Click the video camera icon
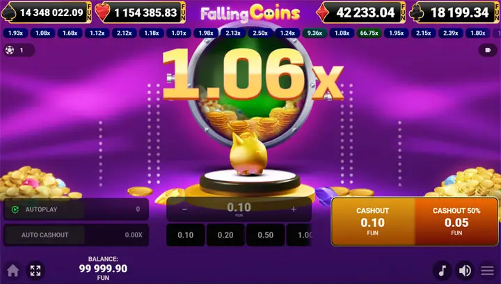Screen dimensions: 501x284 [x=488, y=50]
